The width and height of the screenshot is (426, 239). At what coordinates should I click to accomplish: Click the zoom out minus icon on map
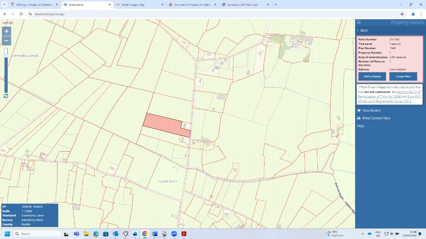pos(6,40)
